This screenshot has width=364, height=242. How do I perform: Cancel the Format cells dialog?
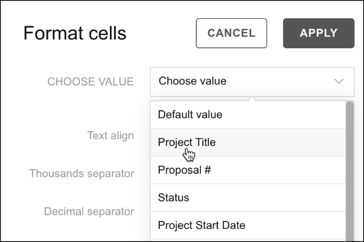(231, 33)
